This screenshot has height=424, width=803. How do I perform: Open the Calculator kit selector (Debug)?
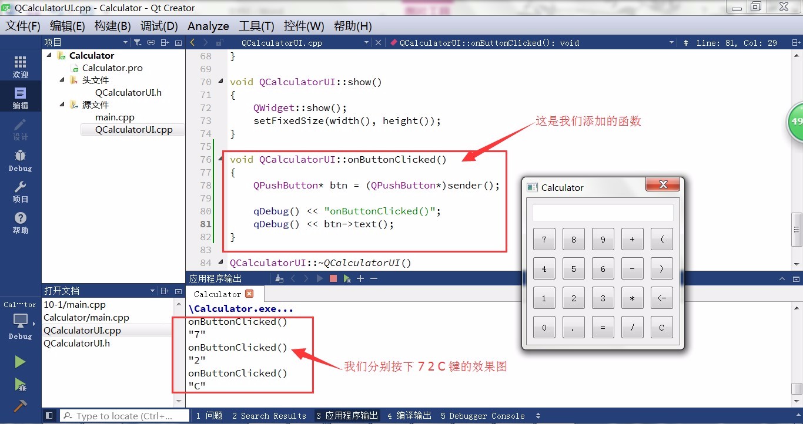coord(21,321)
